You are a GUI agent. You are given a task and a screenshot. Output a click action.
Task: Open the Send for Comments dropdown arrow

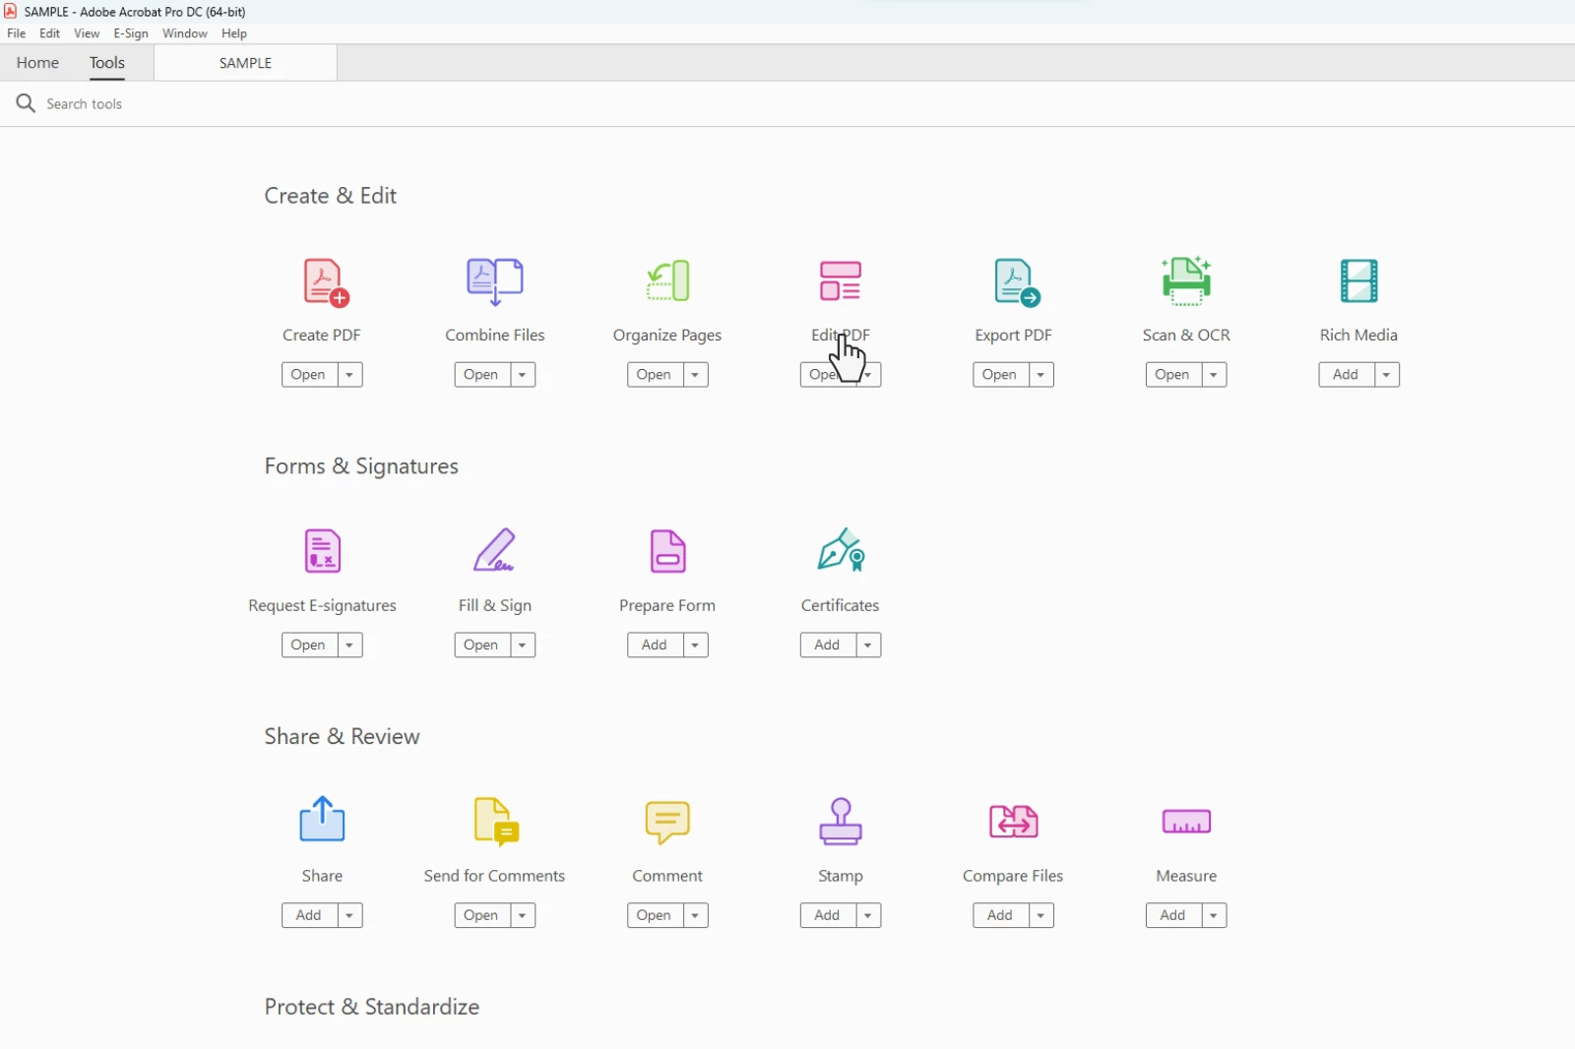click(524, 916)
